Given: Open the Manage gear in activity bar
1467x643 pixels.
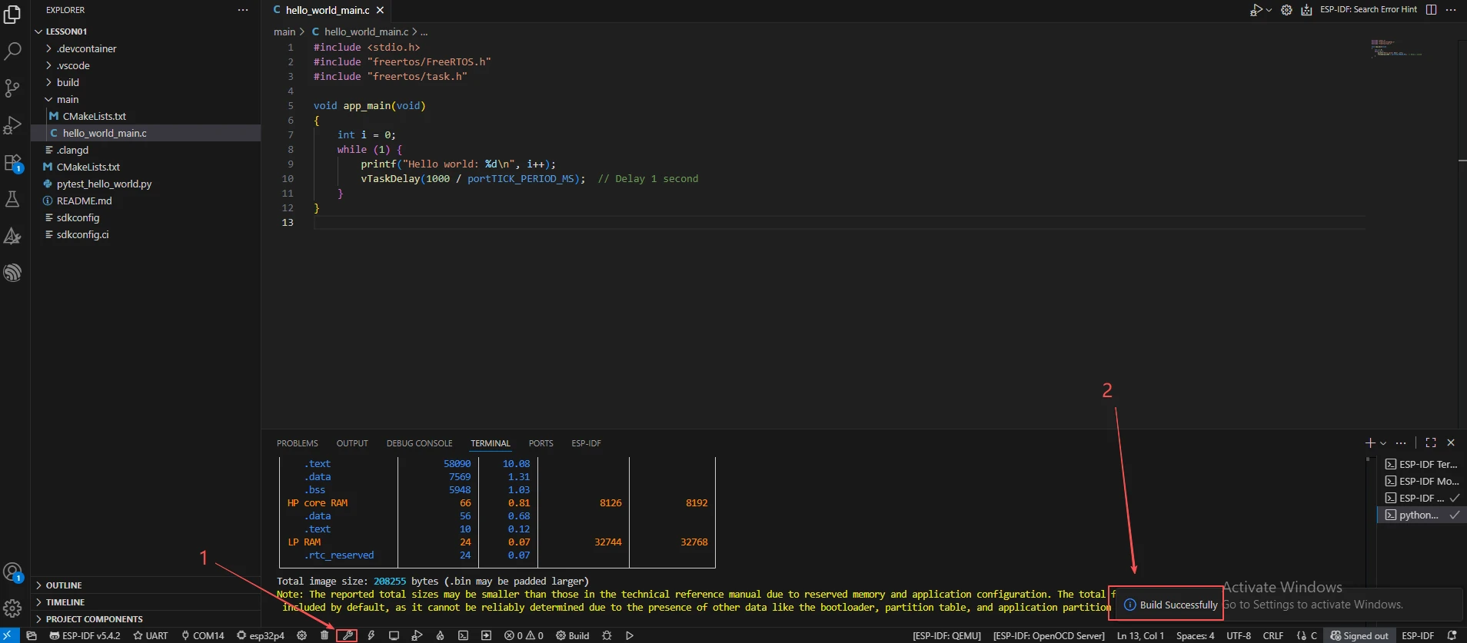Looking at the screenshot, I should pyautogui.click(x=12, y=608).
